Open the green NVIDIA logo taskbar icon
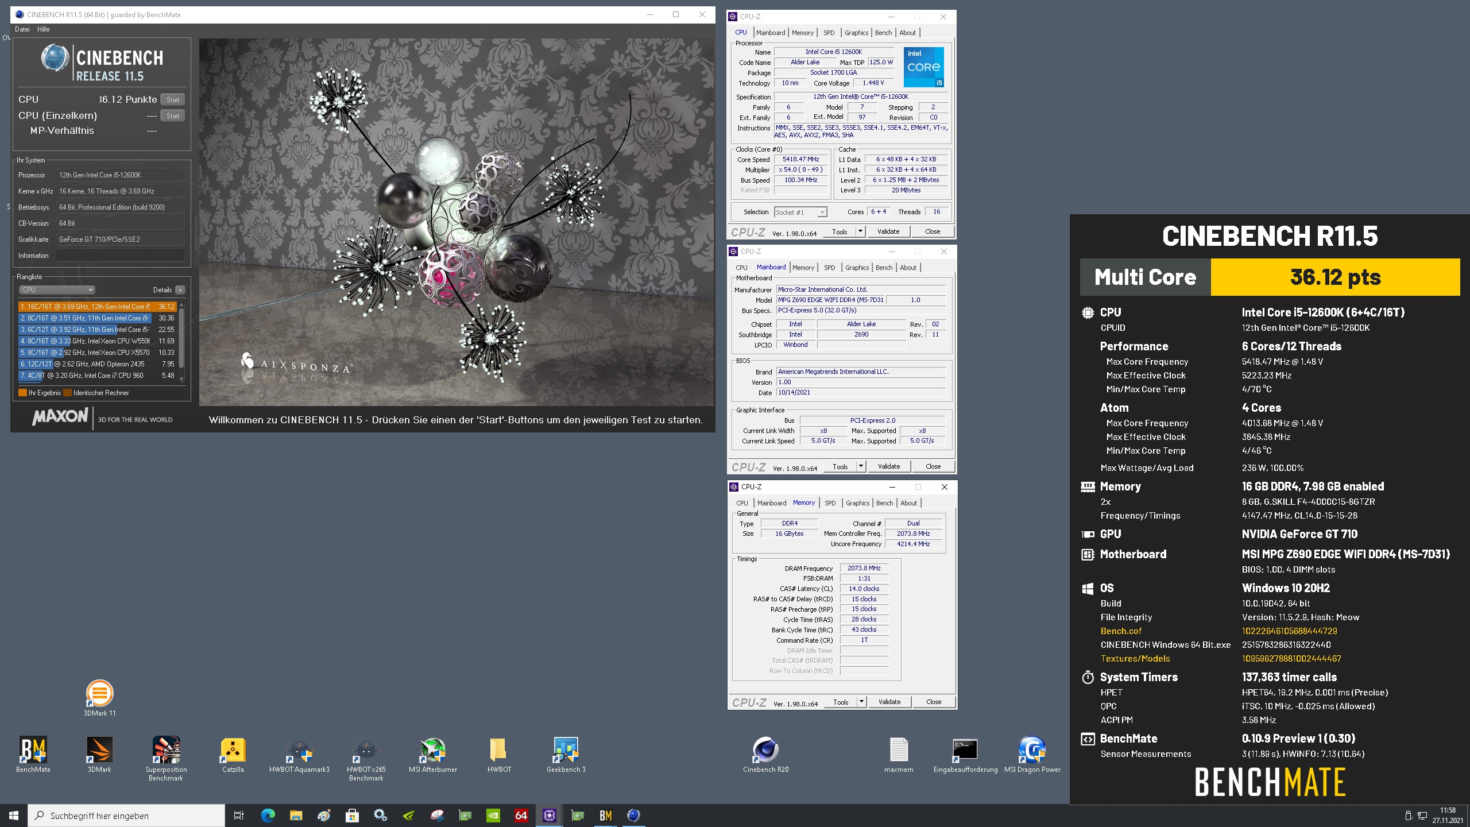 point(493,816)
